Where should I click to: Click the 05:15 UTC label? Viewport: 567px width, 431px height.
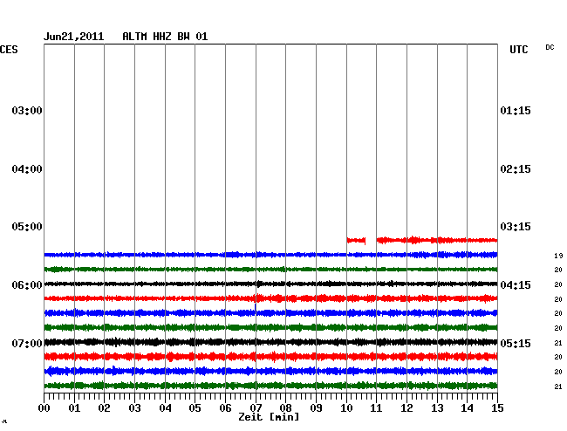point(516,343)
